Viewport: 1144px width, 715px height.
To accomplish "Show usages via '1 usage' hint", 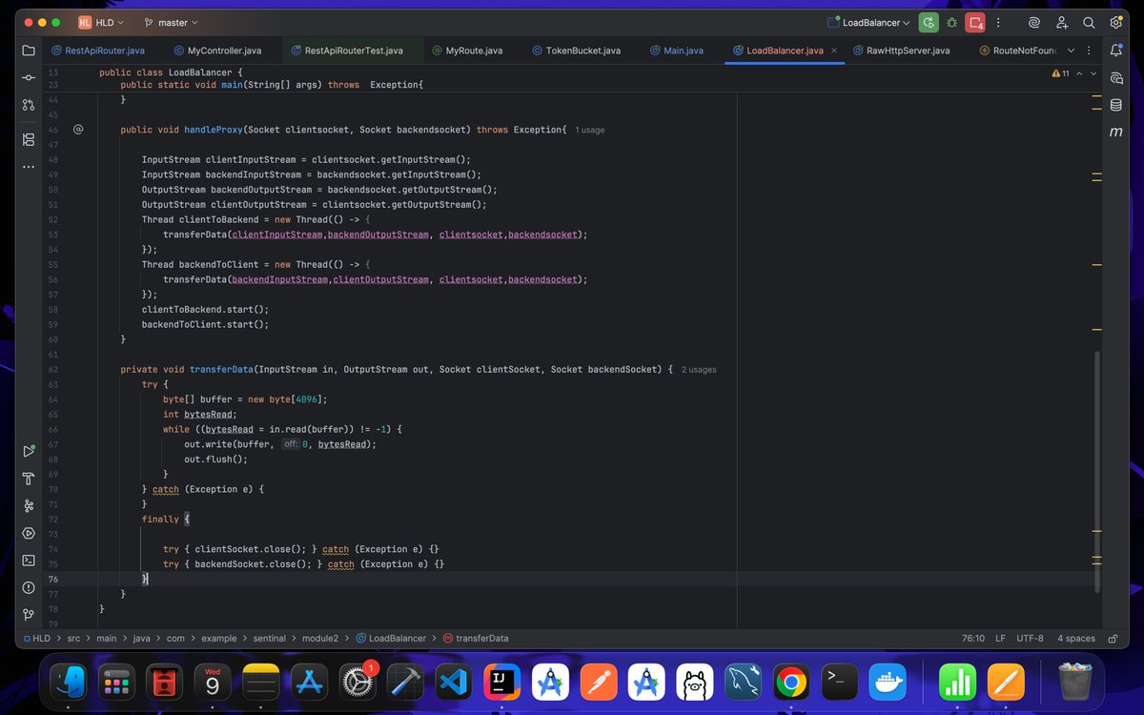I will coord(589,130).
